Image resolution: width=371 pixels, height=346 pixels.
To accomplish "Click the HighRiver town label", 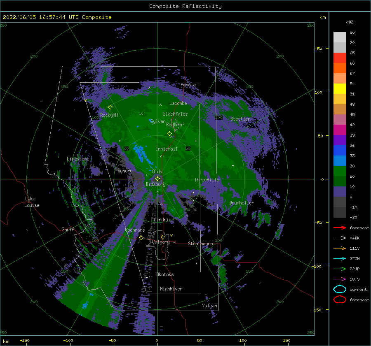I will pyautogui.click(x=171, y=289).
